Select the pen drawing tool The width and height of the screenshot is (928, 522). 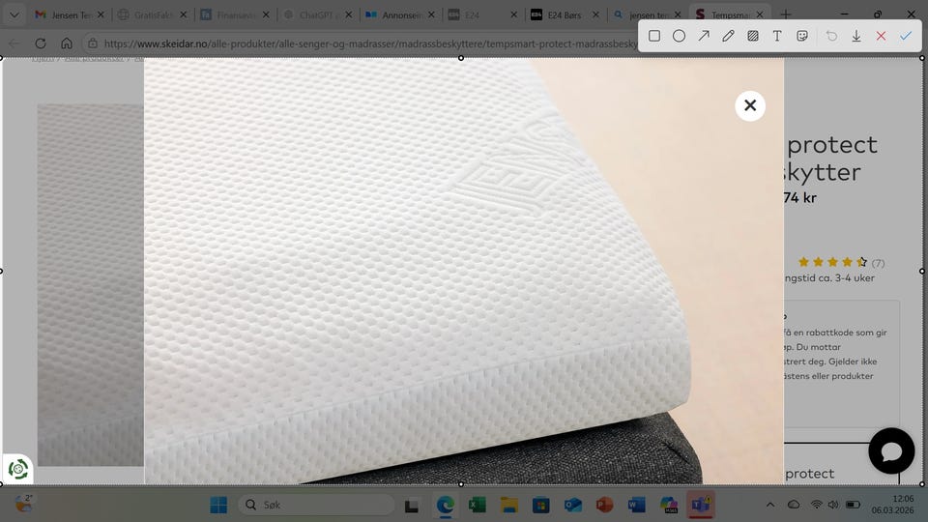728,36
